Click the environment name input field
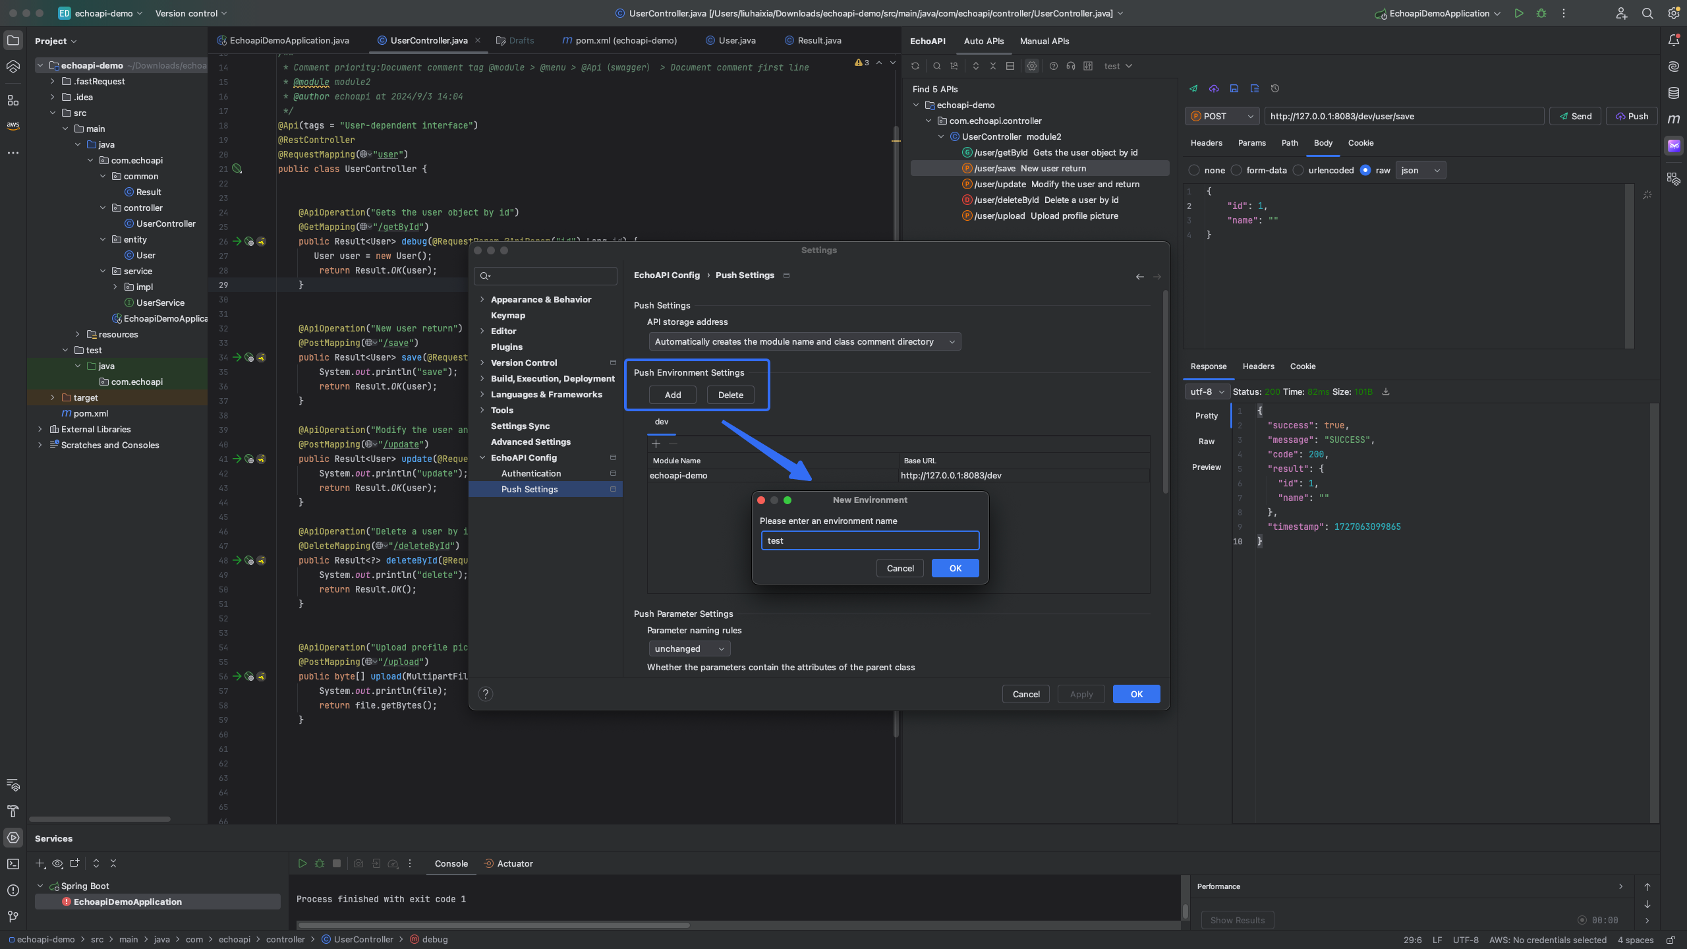1687x949 pixels. click(870, 540)
